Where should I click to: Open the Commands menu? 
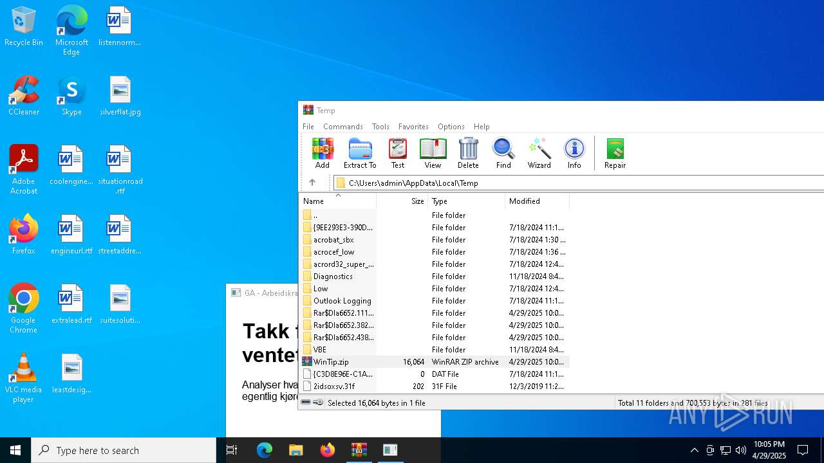point(343,127)
